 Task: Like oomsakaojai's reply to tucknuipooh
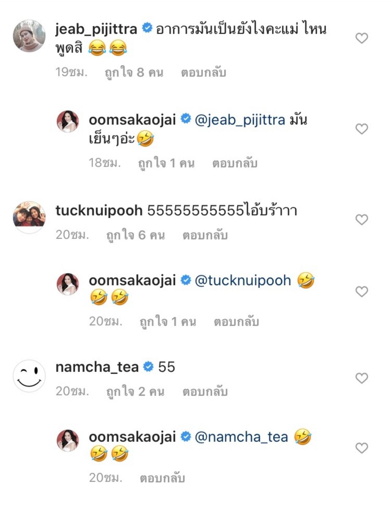[x=362, y=292]
